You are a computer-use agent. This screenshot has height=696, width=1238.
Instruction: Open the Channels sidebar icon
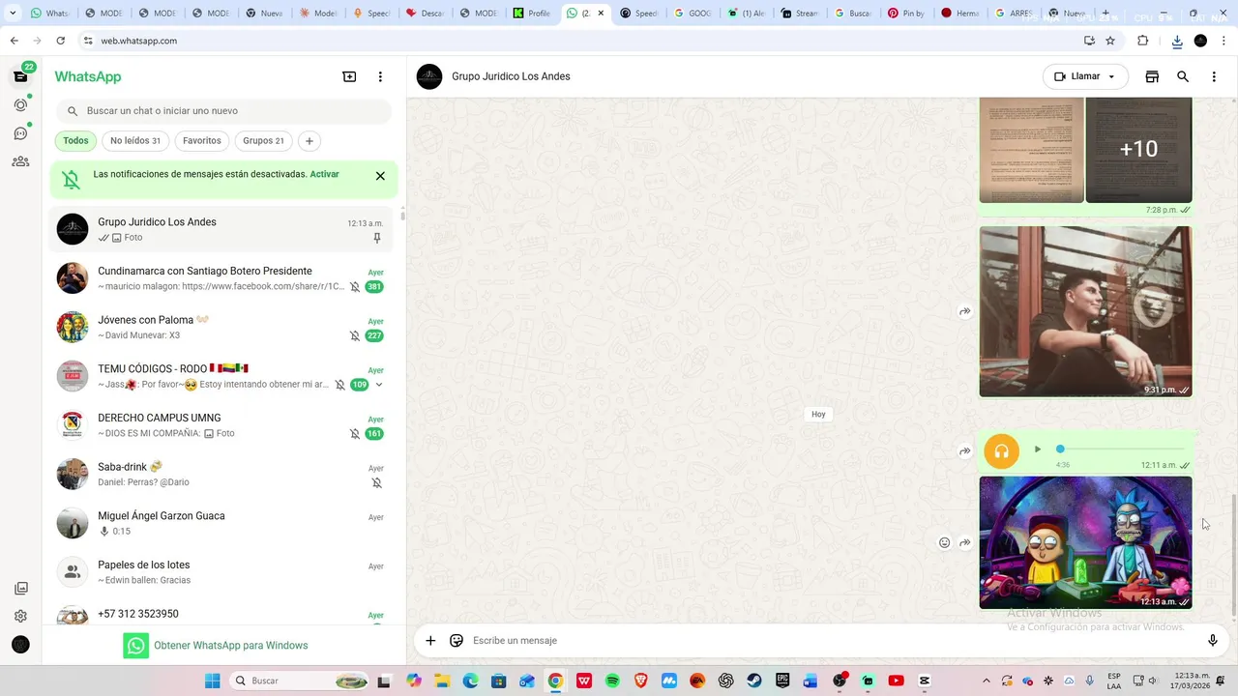(20, 133)
